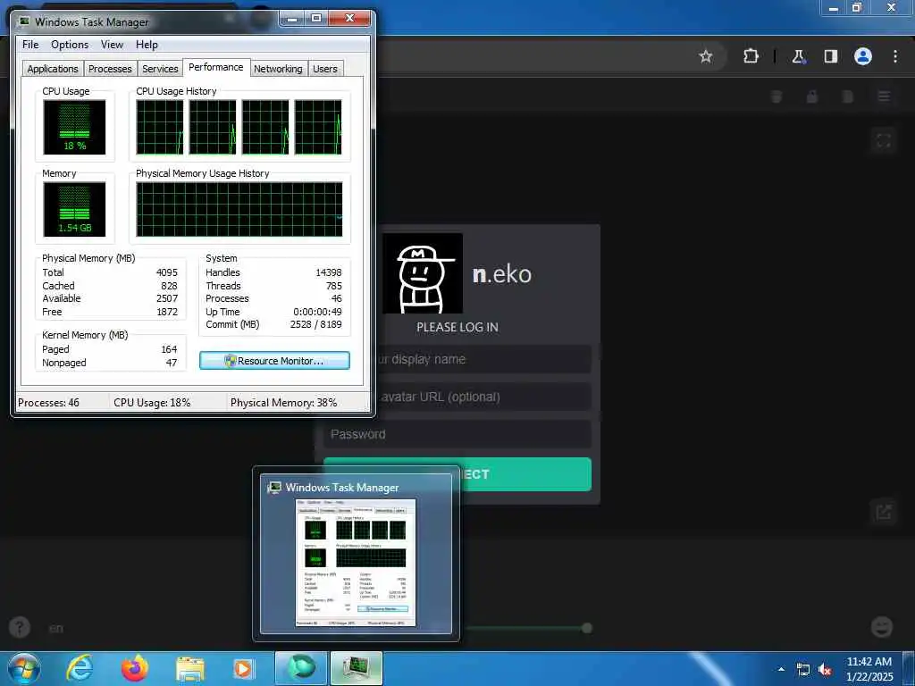Click the Memory gauge showing 1.54 GB

point(75,209)
